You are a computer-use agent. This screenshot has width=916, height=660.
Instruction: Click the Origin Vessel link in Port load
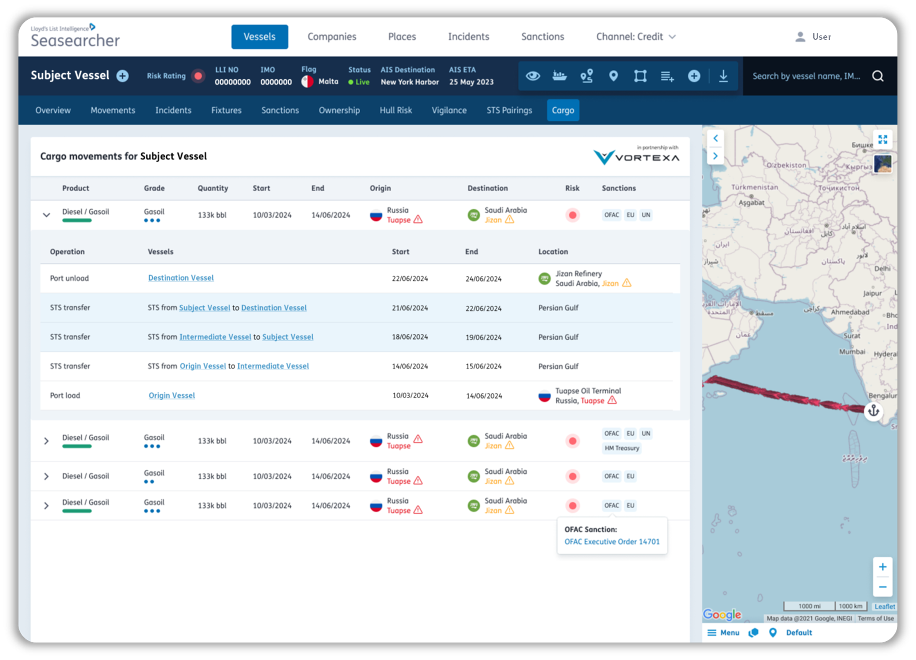[x=172, y=396]
